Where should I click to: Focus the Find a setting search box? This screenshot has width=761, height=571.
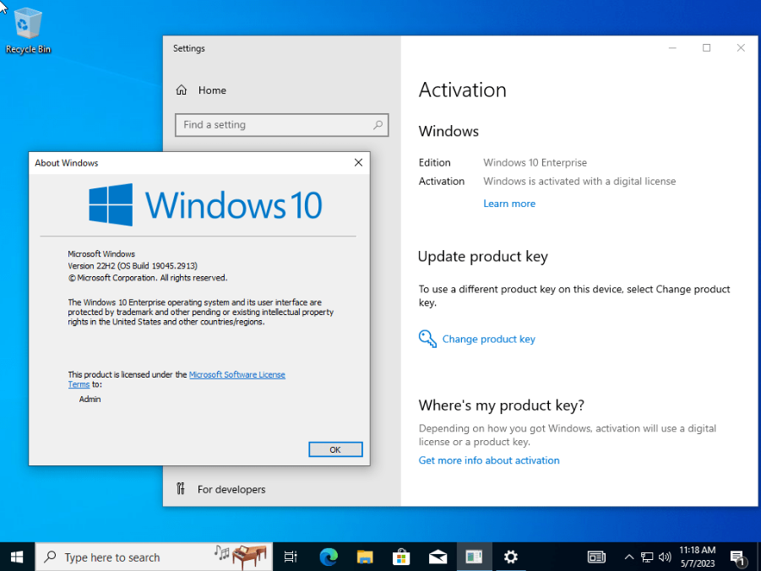(281, 125)
